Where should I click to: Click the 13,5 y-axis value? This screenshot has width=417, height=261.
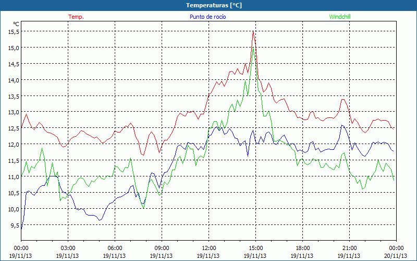[x=14, y=96]
